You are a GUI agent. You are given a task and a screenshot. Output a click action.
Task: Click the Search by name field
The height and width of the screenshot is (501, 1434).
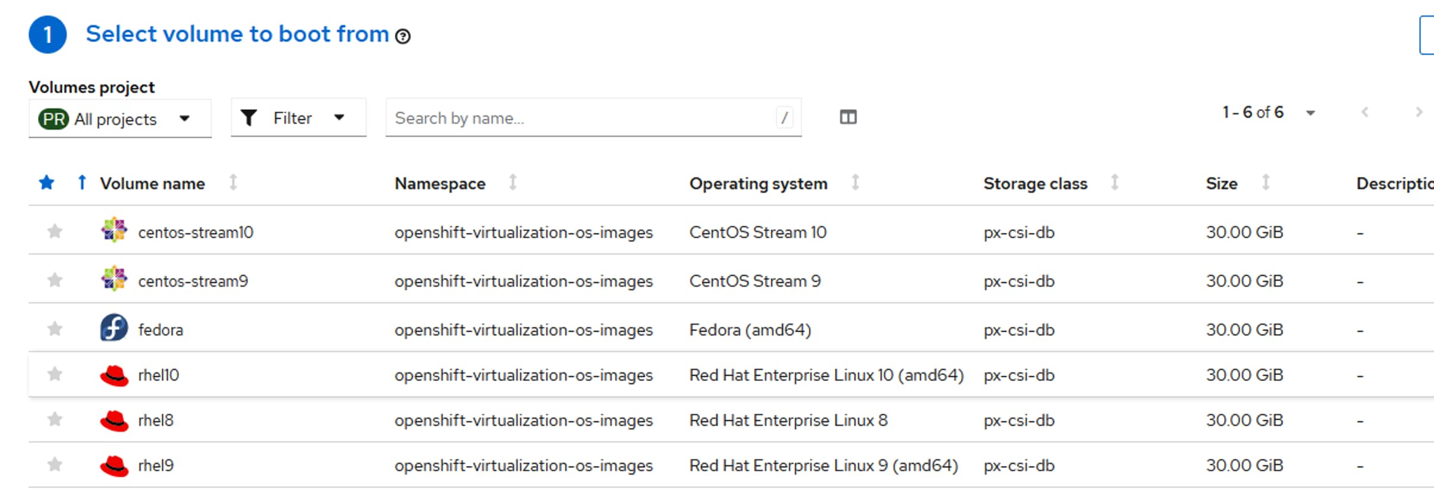[580, 118]
